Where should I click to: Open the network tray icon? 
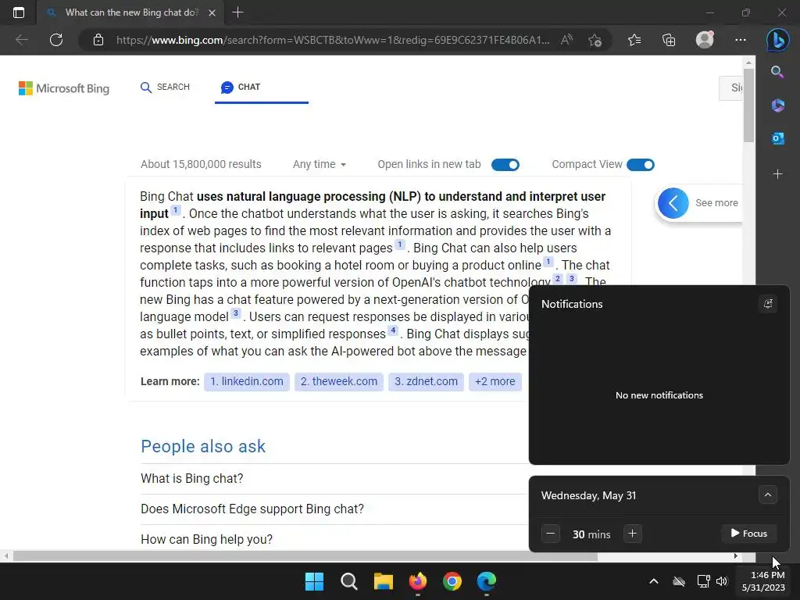[x=704, y=581]
